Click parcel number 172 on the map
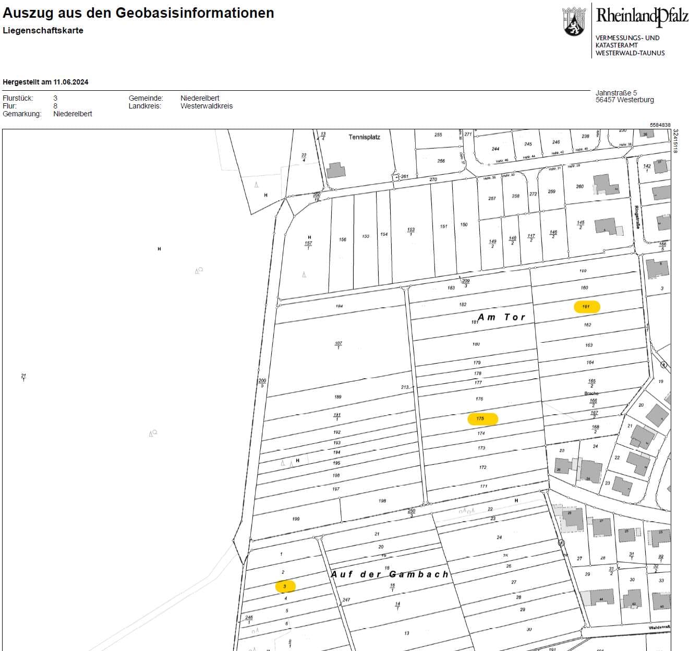 click(482, 467)
